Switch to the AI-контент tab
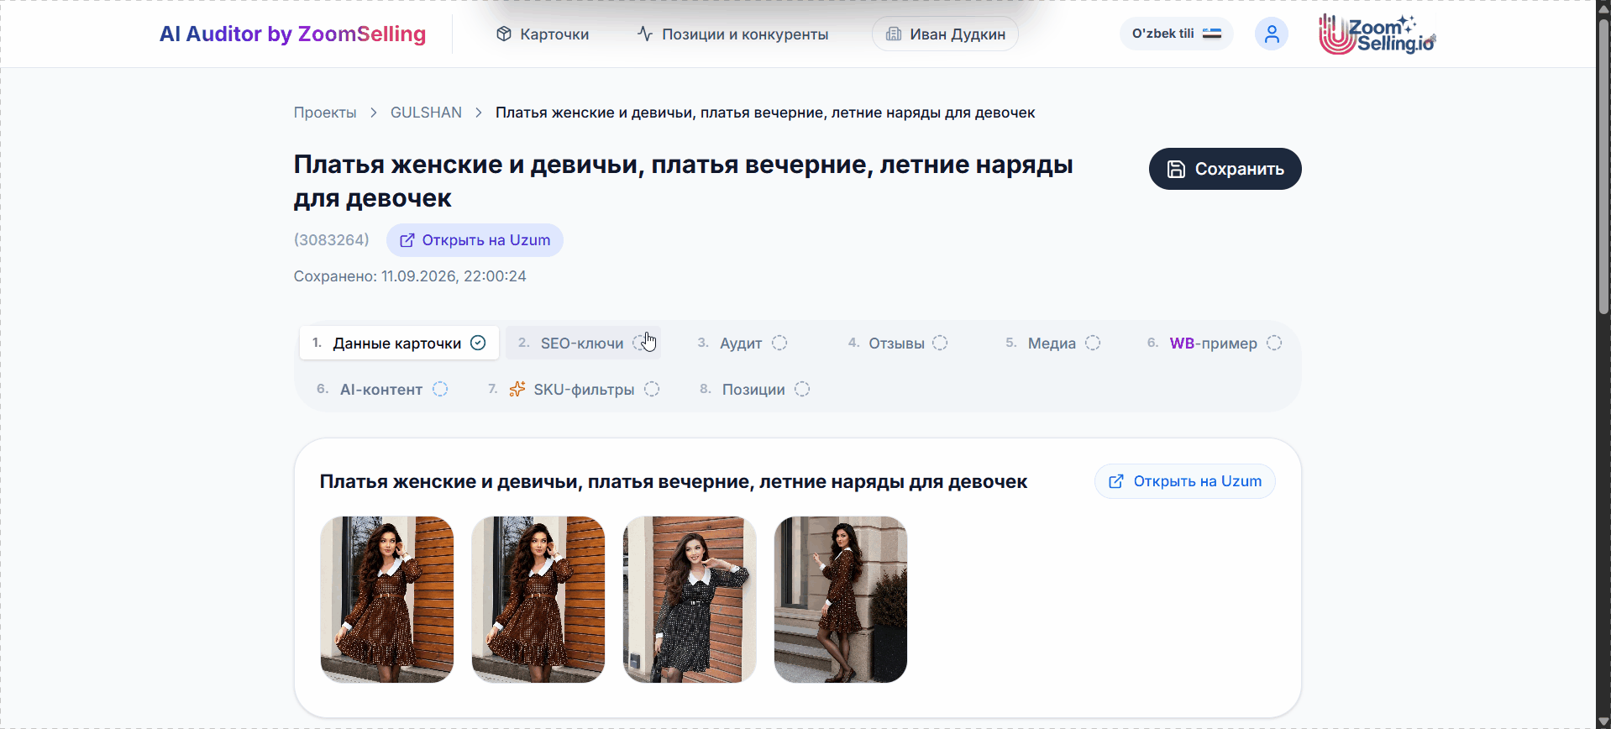This screenshot has width=1611, height=729. 382,389
